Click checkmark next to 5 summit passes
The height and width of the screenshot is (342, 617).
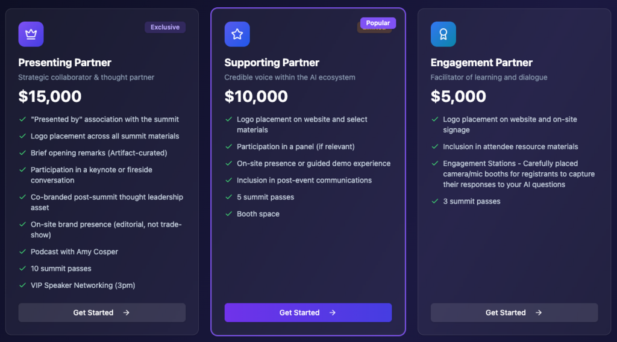pos(228,197)
